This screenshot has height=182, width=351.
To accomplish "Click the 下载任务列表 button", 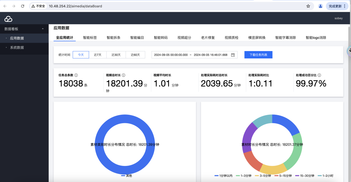I will pos(258,55).
